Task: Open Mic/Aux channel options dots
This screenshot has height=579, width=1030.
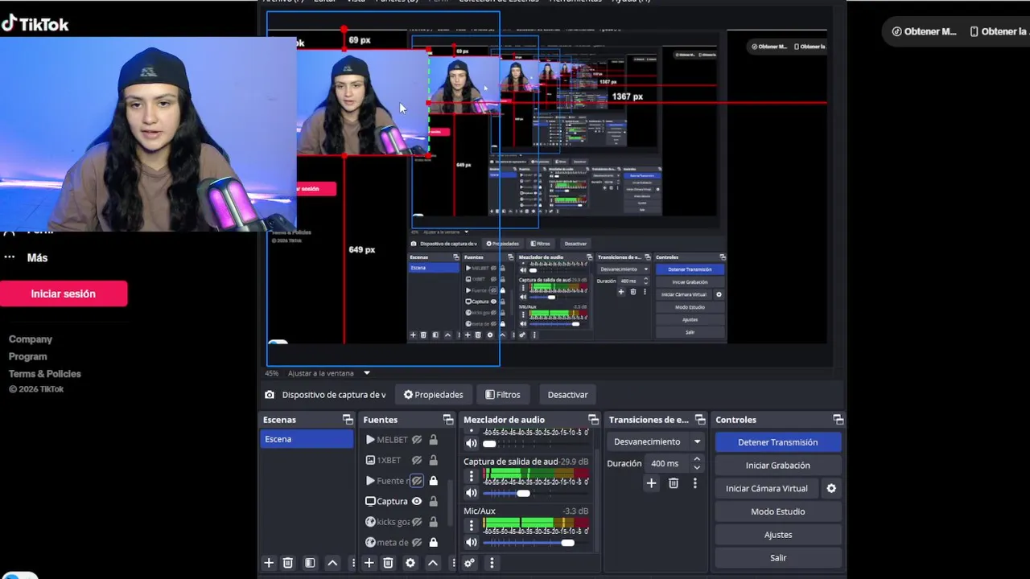Action: click(472, 525)
